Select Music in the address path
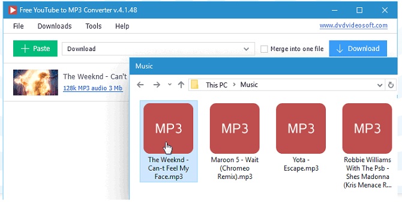The image size is (402, 221). point(249,85)
